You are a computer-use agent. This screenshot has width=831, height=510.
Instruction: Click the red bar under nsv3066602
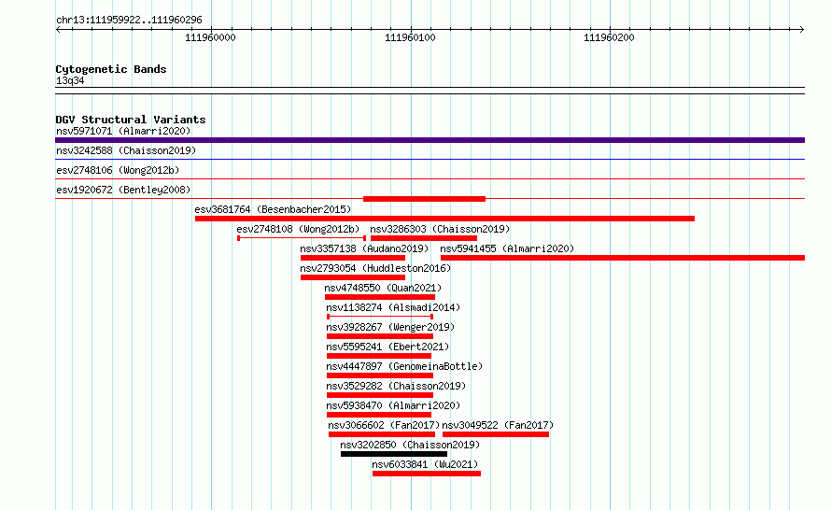(382, 434)
